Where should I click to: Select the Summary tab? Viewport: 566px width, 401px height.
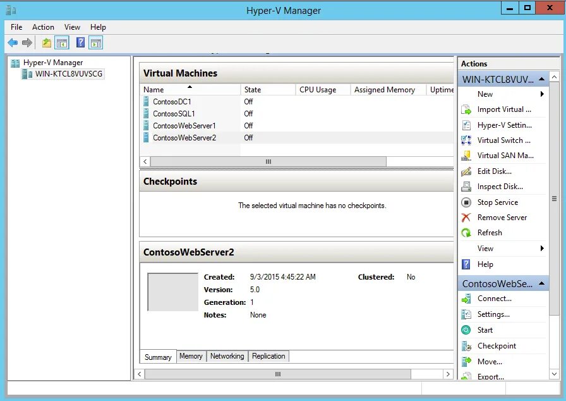pyautogui.click(x=158, y=357)
